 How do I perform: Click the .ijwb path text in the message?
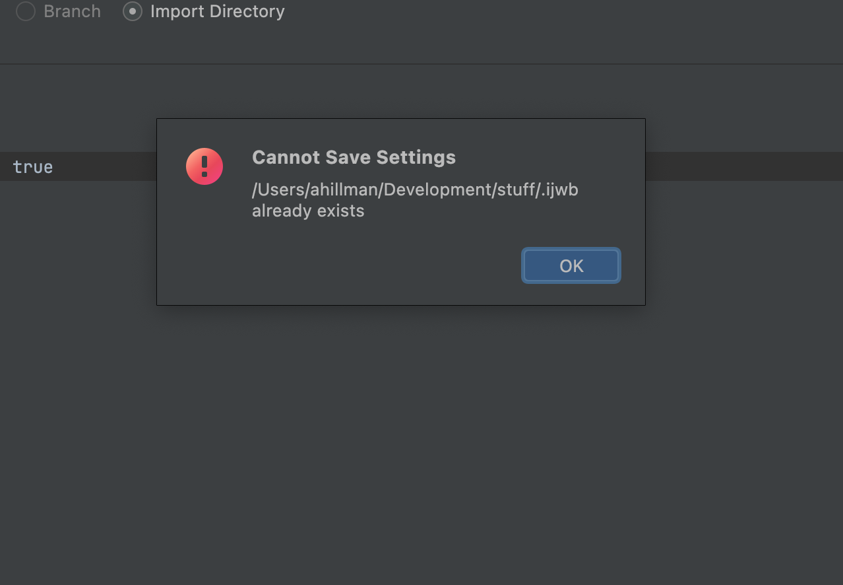pos(414,189)
